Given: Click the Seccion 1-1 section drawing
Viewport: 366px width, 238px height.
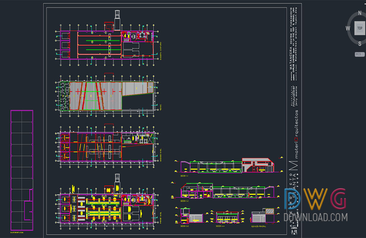Looking at the screenshot, I should [x=223, y=166].
